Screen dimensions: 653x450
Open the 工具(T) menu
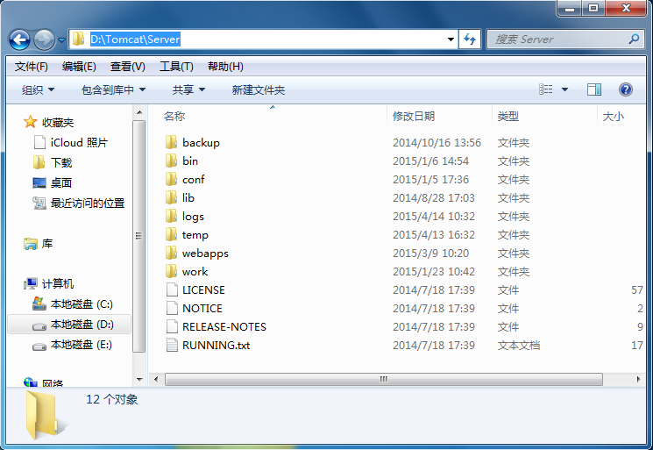(176, 67)
